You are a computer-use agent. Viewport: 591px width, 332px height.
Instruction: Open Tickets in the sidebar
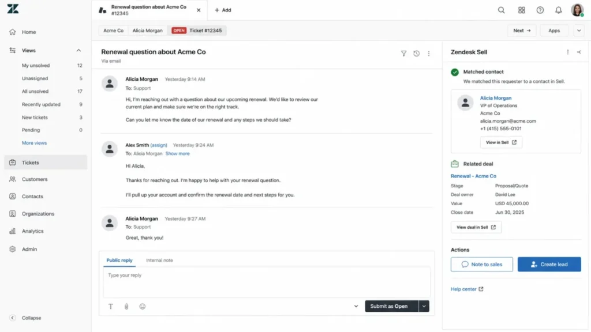click(46, 163)
